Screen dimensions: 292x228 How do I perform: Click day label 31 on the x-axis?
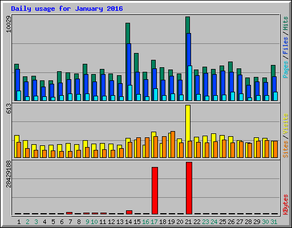274,222
